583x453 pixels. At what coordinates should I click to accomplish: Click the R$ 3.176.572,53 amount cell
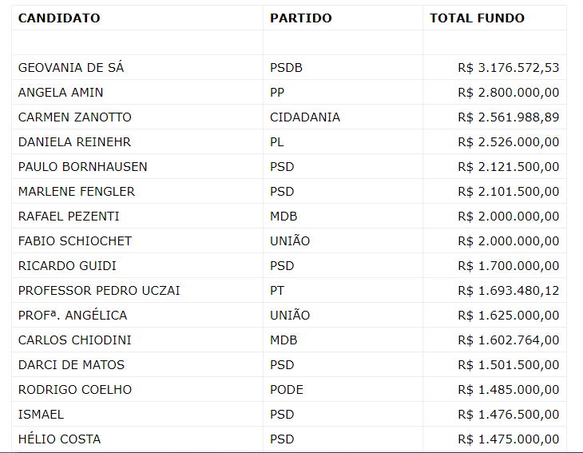pyautogui.click(x=509, y=68)
